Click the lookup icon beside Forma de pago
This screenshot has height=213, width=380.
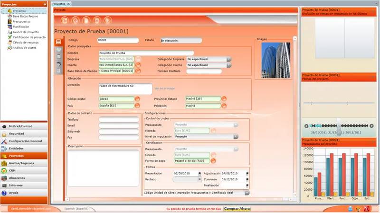coord(213,161)
